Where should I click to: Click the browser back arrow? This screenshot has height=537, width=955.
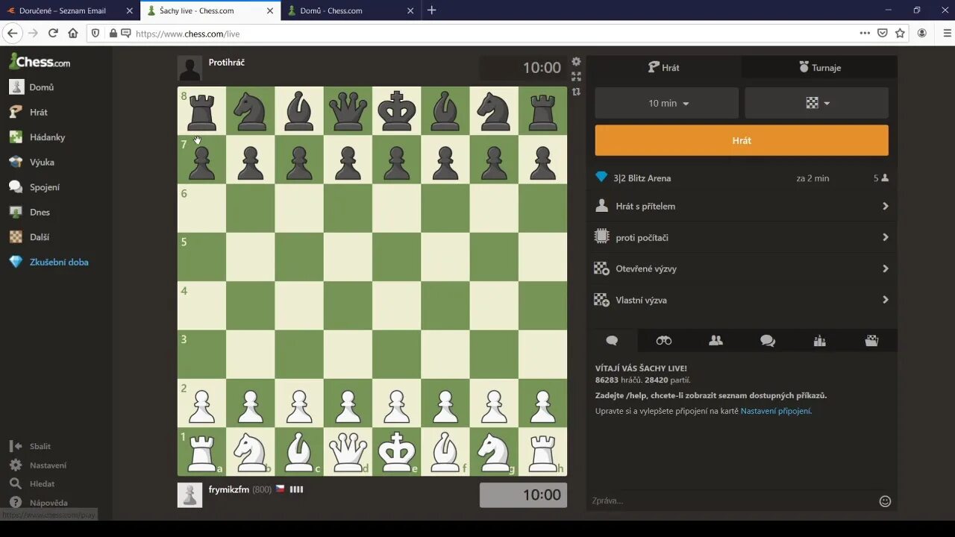tap(12, 33)
